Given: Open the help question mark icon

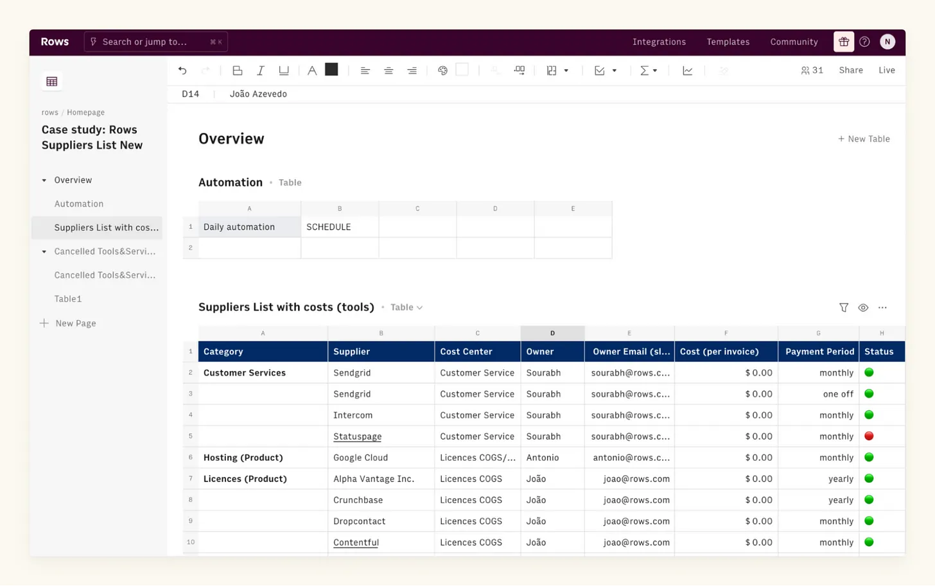Looking at the screenshot, I should pos(865,42).
